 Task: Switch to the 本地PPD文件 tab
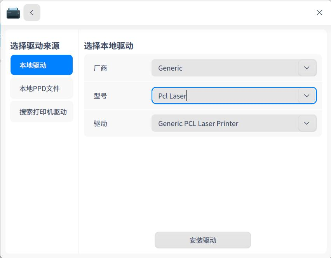42,88
